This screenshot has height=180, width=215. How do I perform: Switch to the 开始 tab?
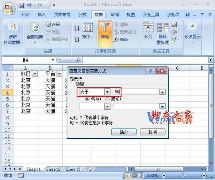[25, 15]
